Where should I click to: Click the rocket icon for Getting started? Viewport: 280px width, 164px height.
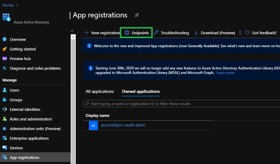point(5,49)
